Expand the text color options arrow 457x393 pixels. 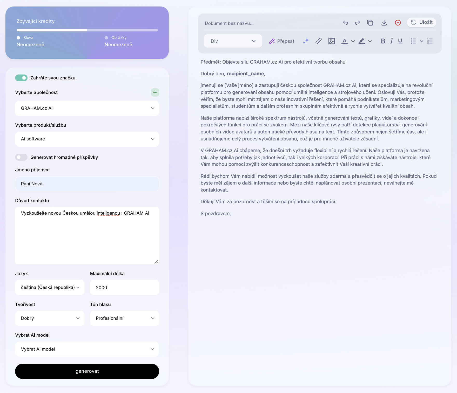pos(353,41)
